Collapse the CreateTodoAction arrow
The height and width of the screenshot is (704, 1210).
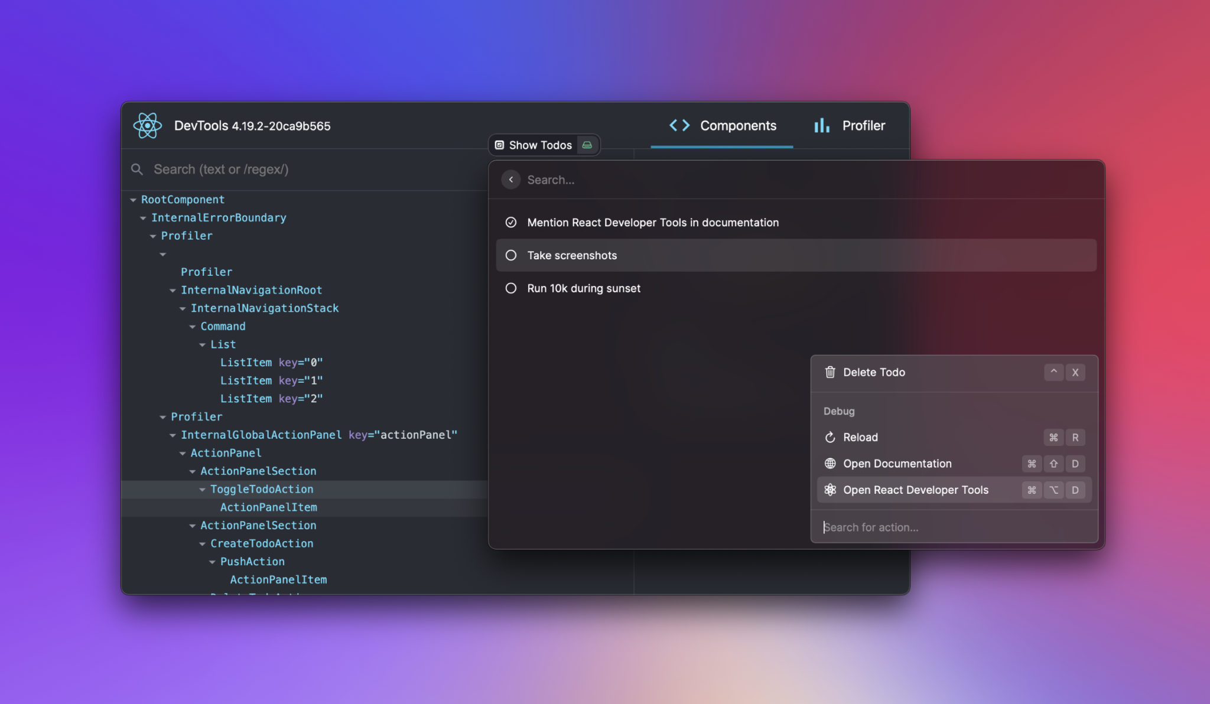coord(203,544)
